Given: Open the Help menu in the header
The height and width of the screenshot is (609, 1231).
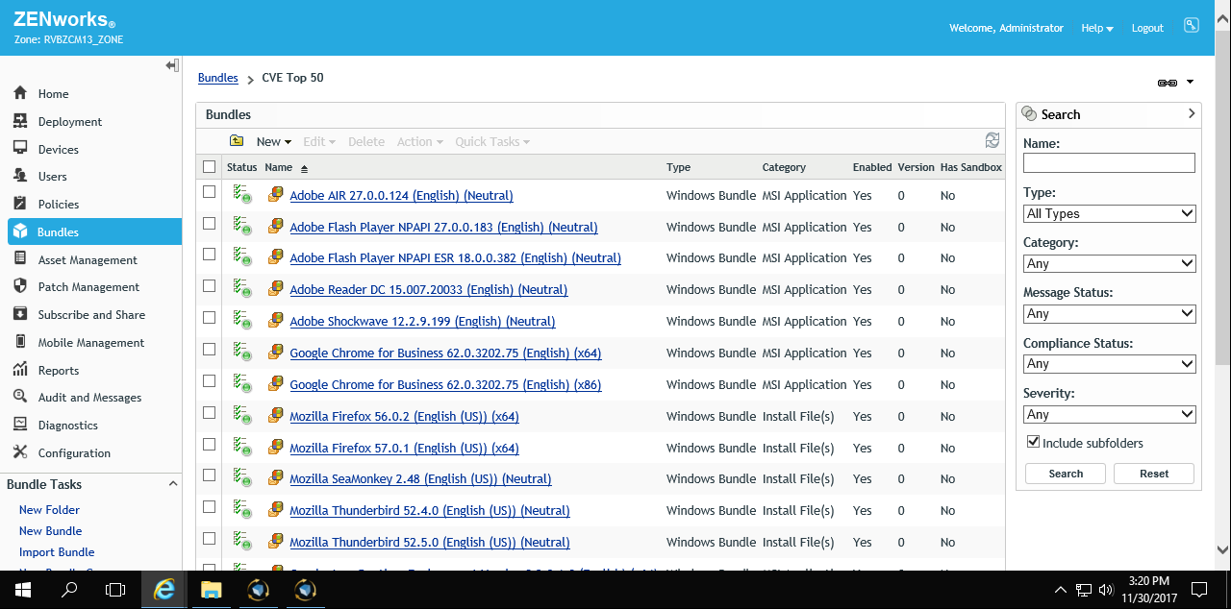Looking at the screenshot, I should (x=1096, y=28).
